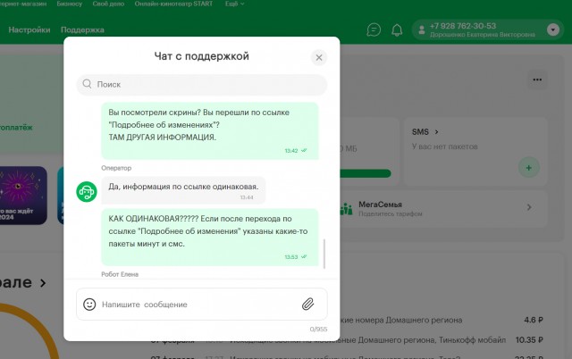The height and width of the screenshot is (359, 572).
Task: Click the magnifier icon in chat search
Action: [87, 84]
